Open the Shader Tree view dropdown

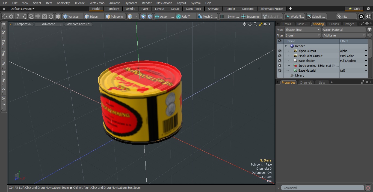(303, 30)
